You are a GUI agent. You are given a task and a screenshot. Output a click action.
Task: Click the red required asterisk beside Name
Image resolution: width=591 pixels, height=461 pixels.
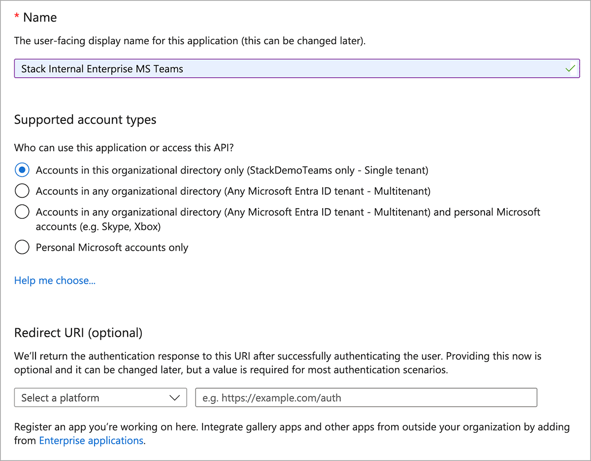coord(17,18)
